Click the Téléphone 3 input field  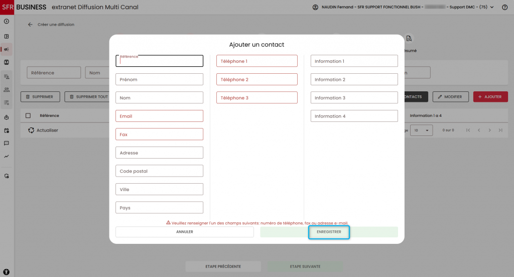coord(256,98)
